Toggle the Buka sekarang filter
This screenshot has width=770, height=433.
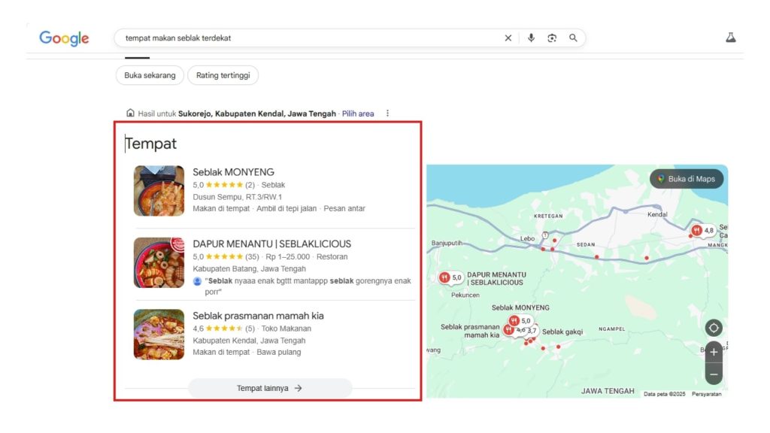tap(150, 75)
